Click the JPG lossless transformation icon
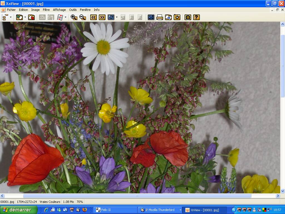This screenshot has height=214, width=285. point(60,17)
